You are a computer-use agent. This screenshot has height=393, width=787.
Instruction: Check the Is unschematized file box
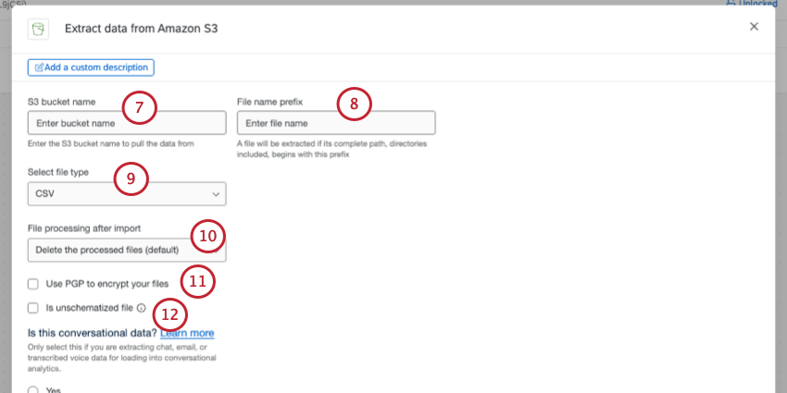[33, 308]
